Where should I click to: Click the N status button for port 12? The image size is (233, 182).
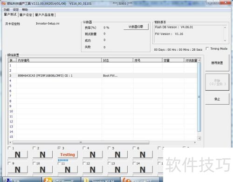(x=93, y=169)
